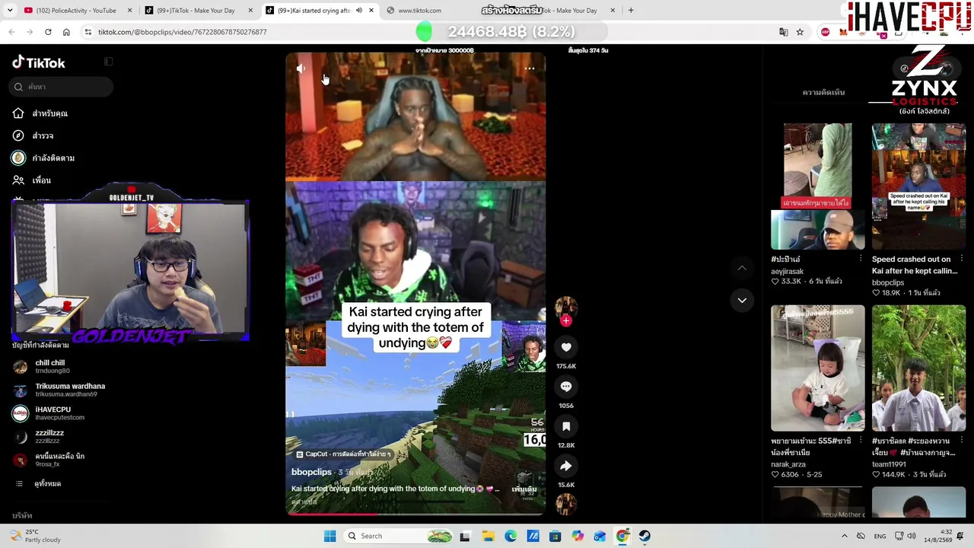The image size is (974, 548).
Task: Open more options for the narak_arza card
Action: [861, 441]
